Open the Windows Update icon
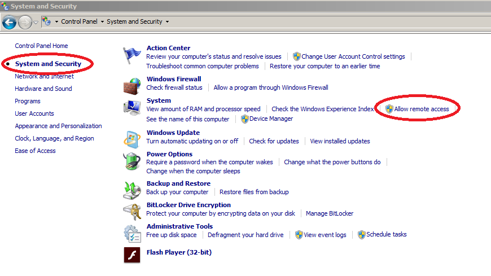 (131, 139)
